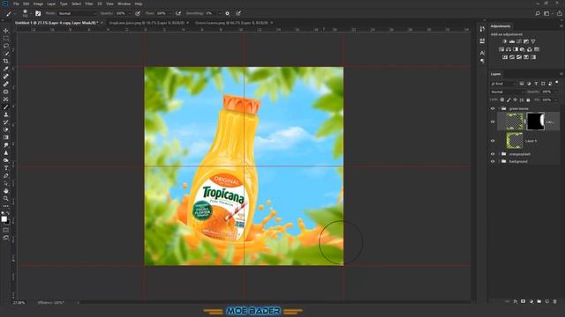Image resolution: width=565 pixels, height=317 pixels.
Task: Select the Crop tool
Action: pos(6,62)
